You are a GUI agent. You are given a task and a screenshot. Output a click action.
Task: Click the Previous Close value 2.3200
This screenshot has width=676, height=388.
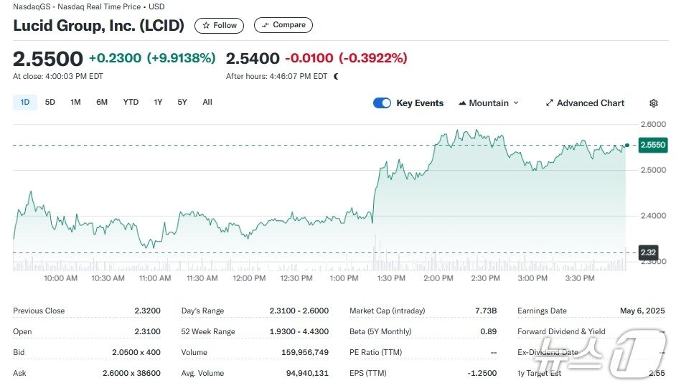[147, 311]
